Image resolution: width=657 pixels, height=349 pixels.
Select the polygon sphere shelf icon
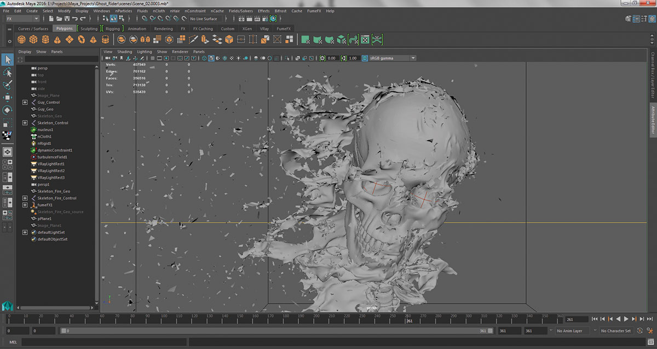[21, 39]
